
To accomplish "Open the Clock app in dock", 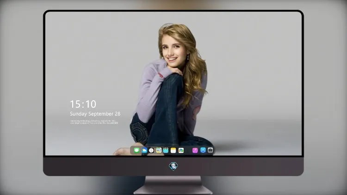I will coord(151,151).
